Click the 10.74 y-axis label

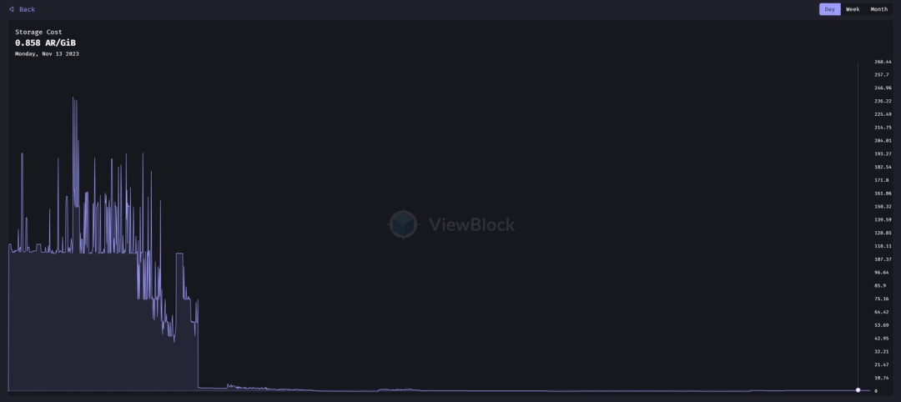point(882,378)
